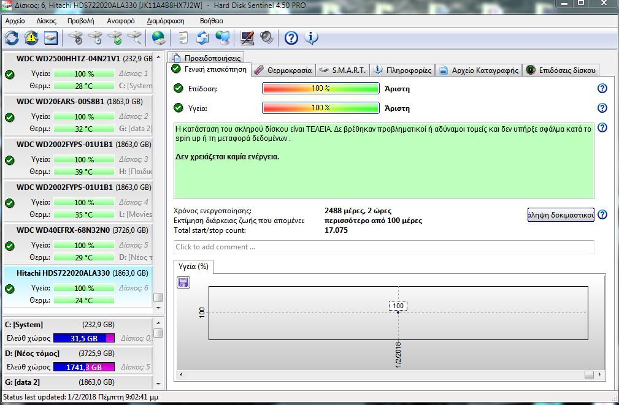This screenshot has width=619, height=405.
Task: Click the Επίδοση 100% performance bar
Action: click(321, 88)
